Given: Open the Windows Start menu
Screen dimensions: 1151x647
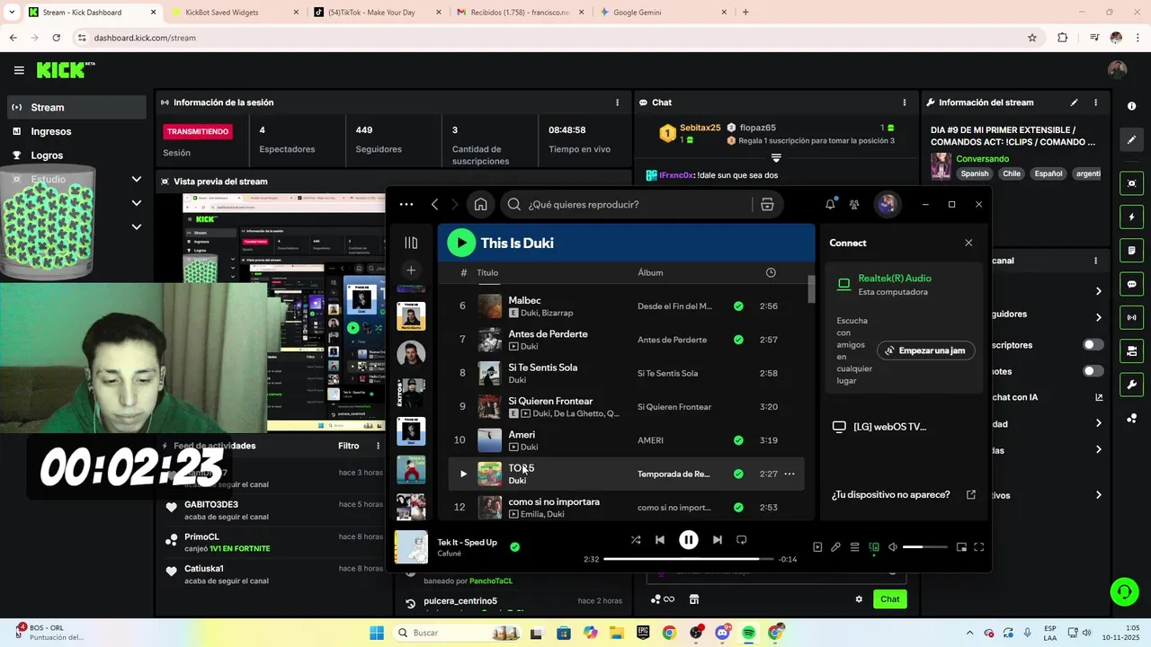Looking at the screenshot, I should [x=377, y=633].
